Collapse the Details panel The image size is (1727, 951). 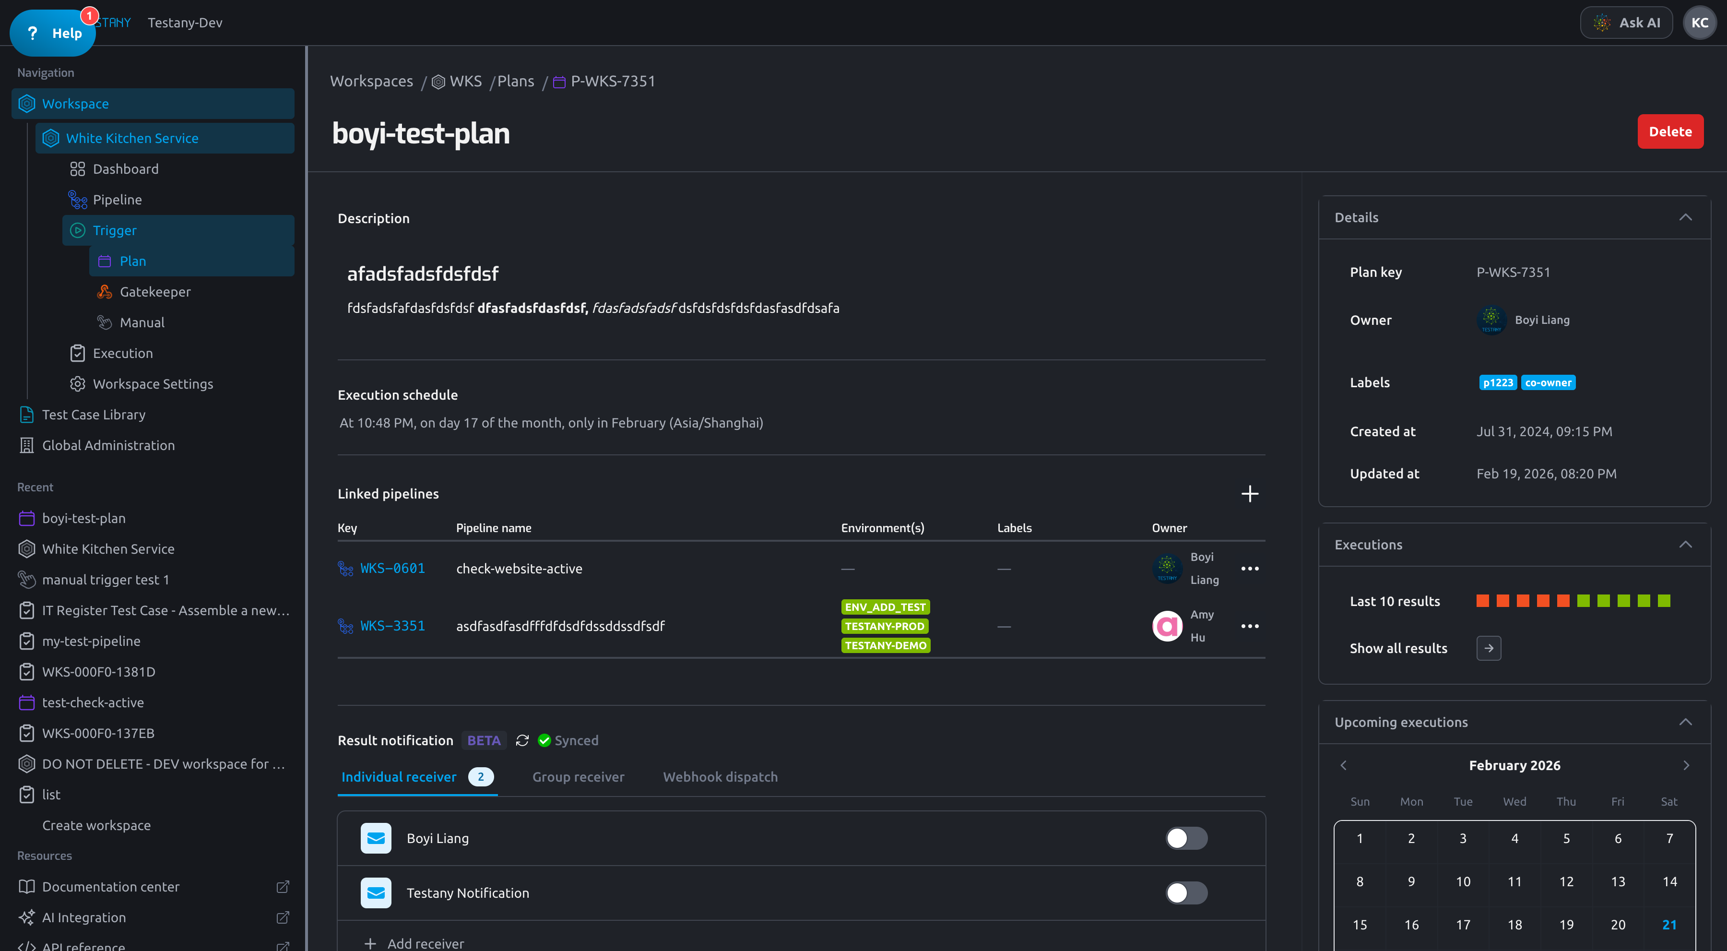(1685, 217)
